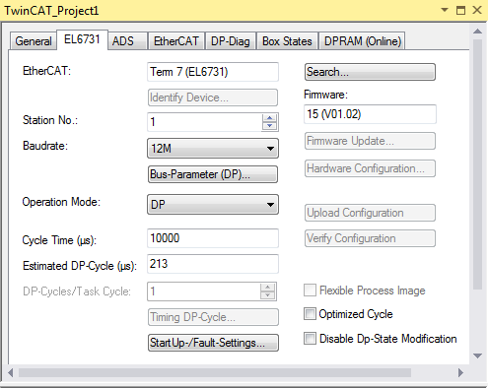Decrease DP-Cycles/Task Cycle value
The image size is (488, 388).
[x=268, y=295]
